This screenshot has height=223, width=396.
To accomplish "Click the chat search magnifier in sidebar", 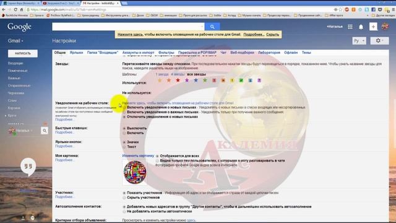I will coord(45,131).
